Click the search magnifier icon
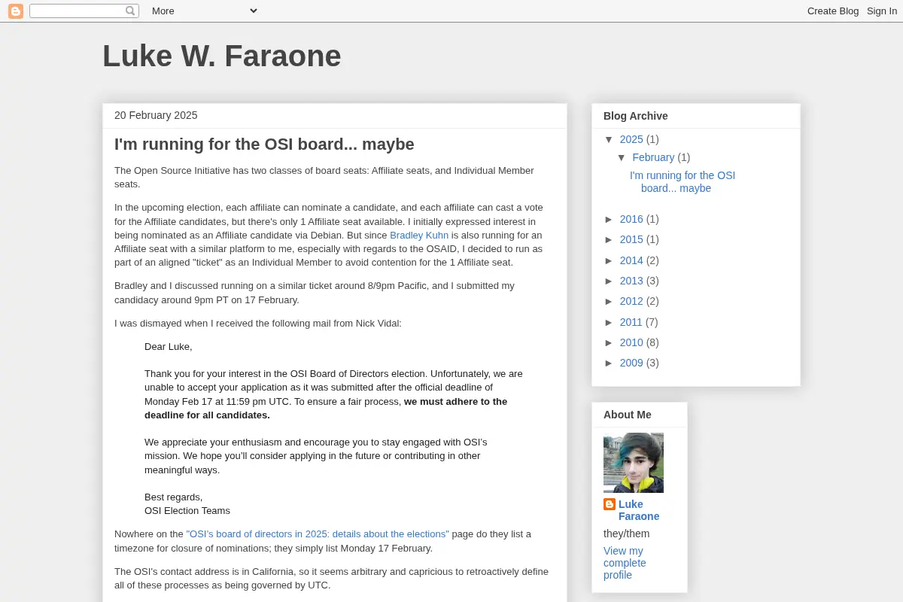 [x=130, y=11]
